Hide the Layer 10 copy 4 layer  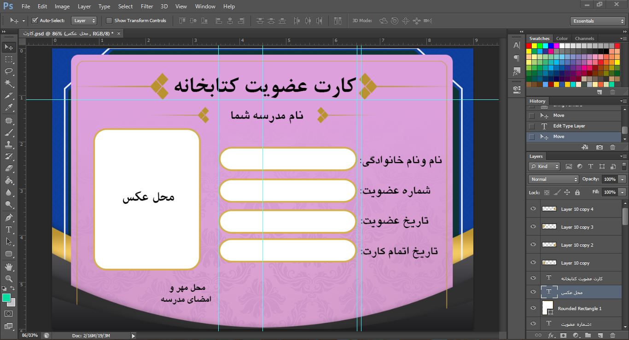pos(533,209)
